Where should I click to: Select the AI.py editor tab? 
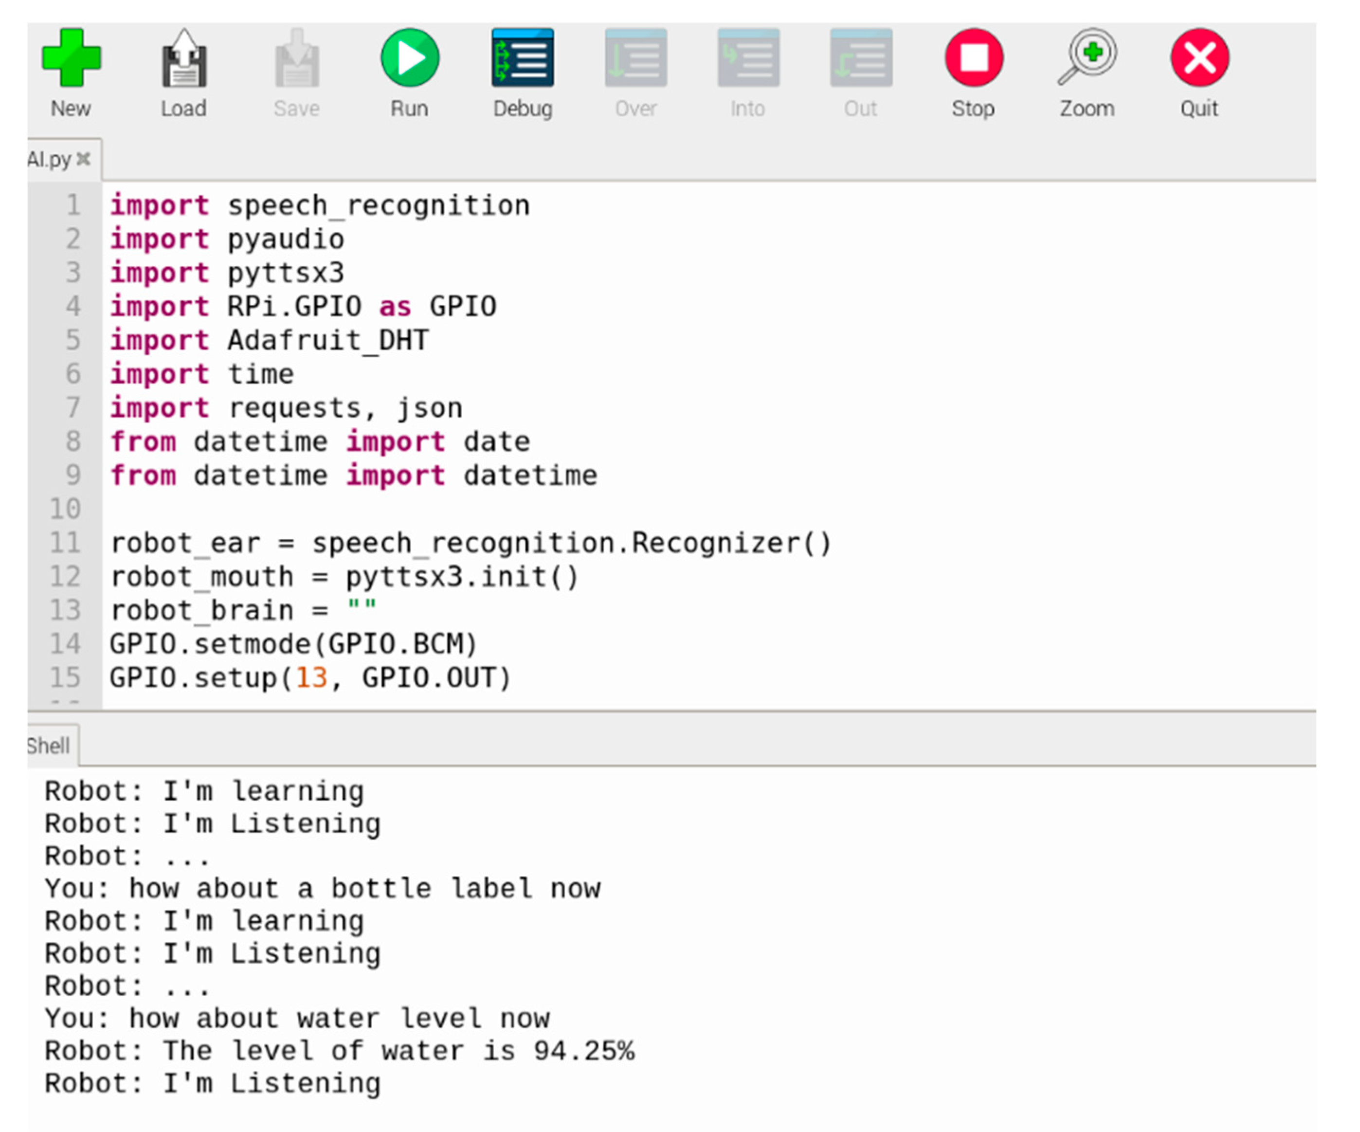(x=49, y=159)
